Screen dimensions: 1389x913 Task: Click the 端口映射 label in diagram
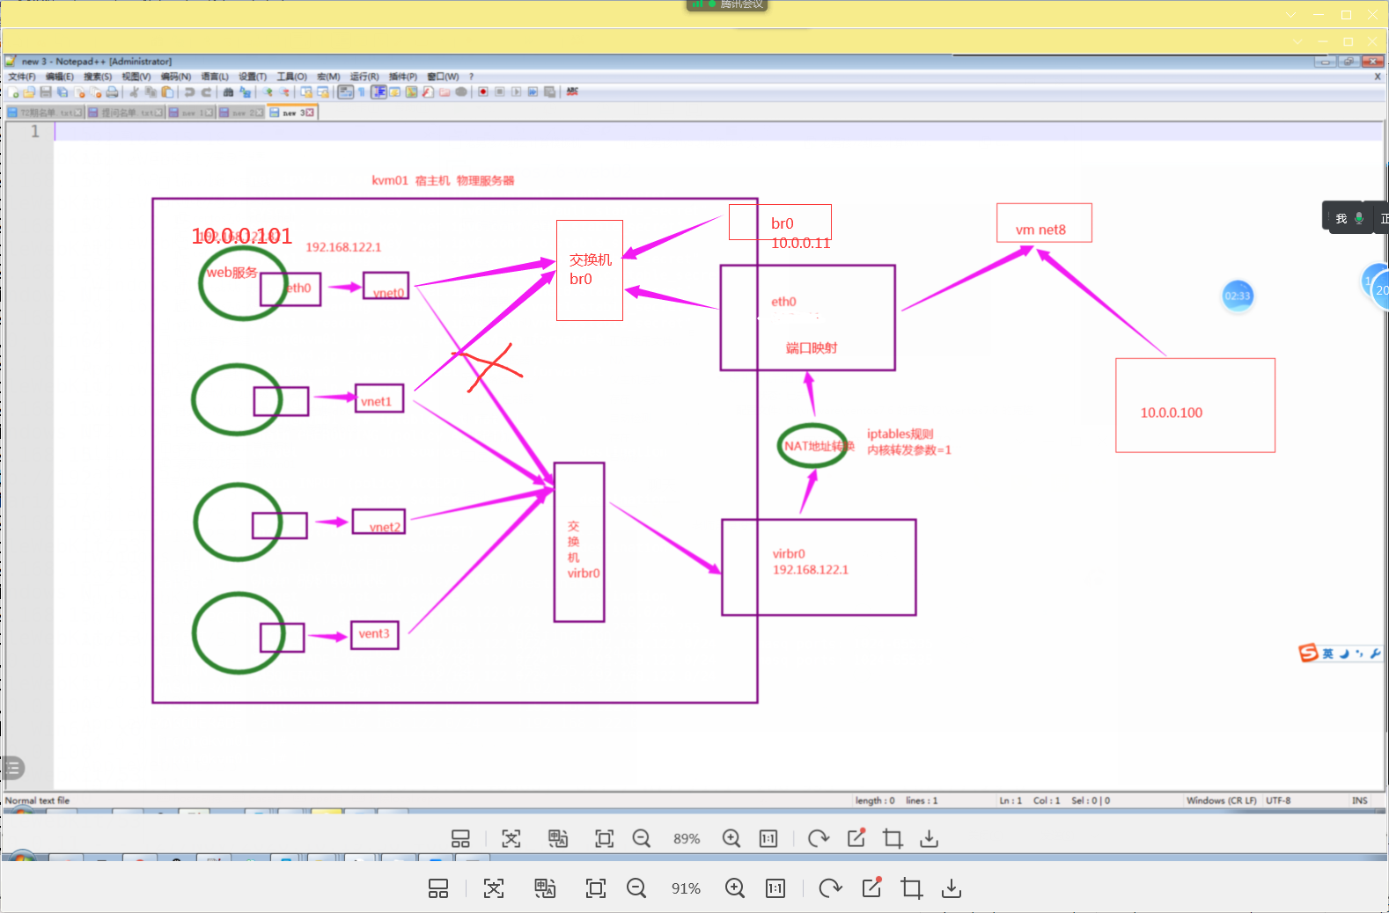812,348
